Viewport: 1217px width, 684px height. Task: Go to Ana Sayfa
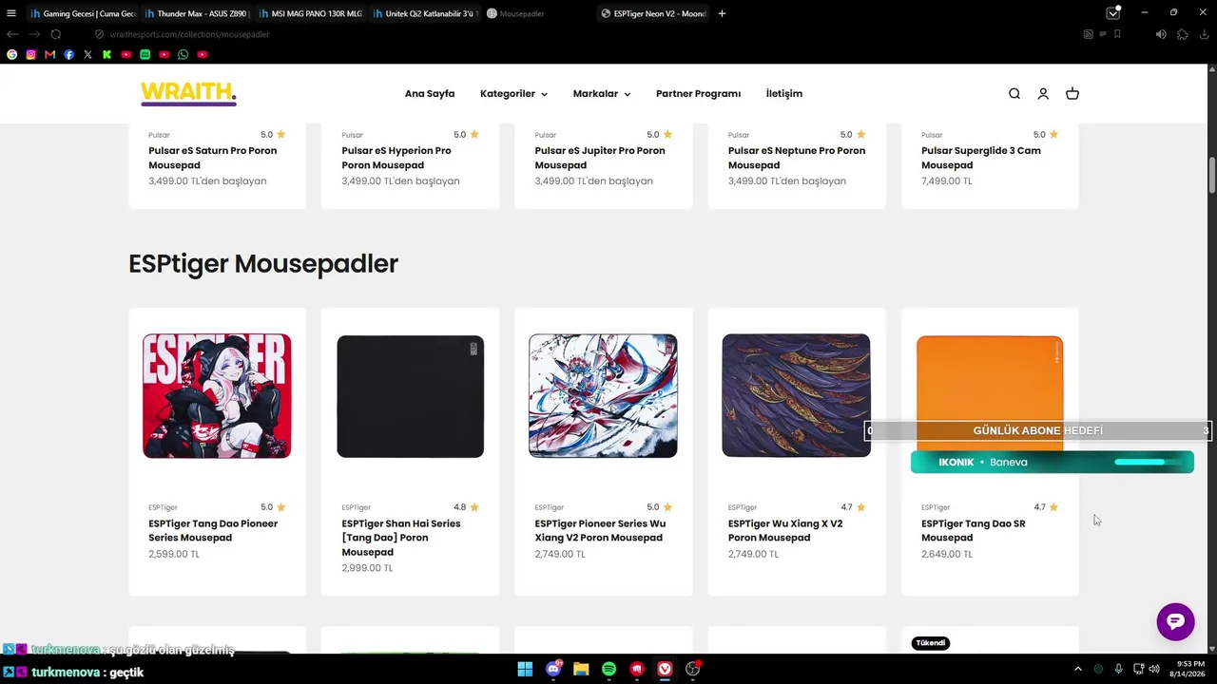430,94
